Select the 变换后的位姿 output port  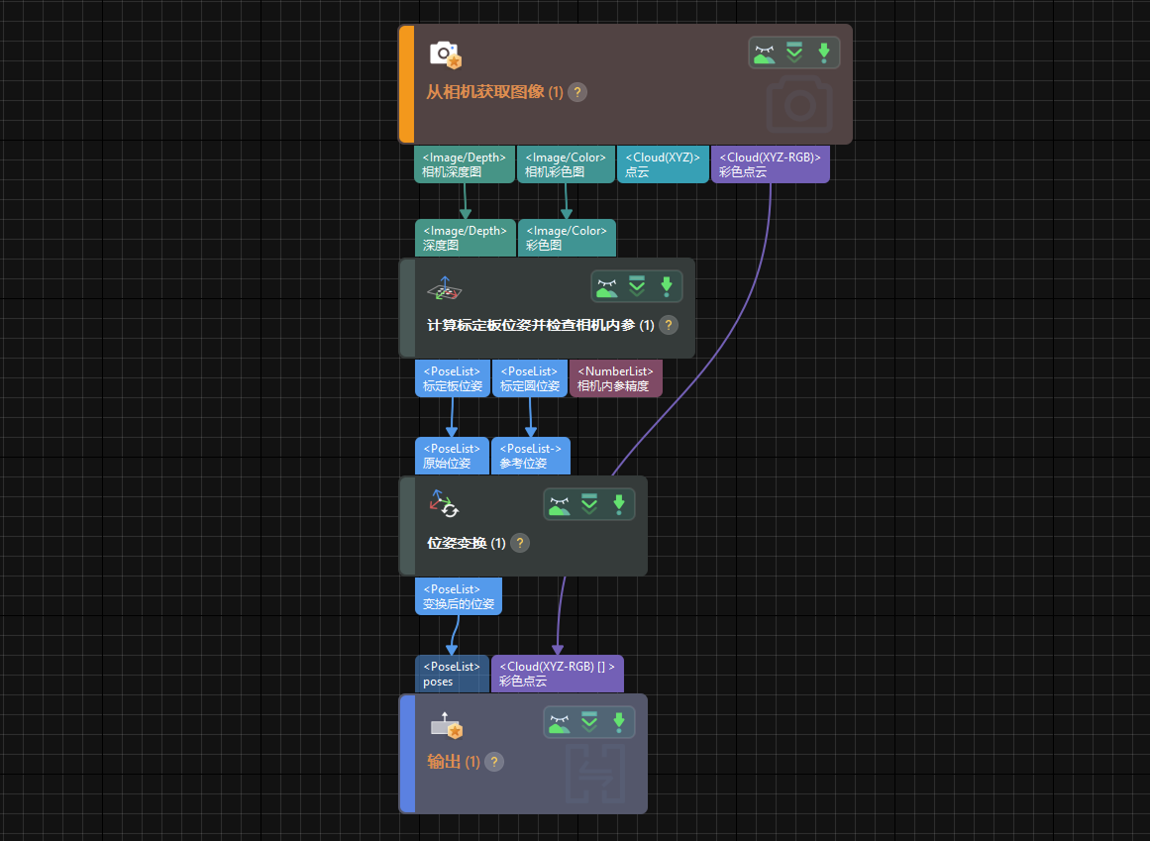(458, 596)
